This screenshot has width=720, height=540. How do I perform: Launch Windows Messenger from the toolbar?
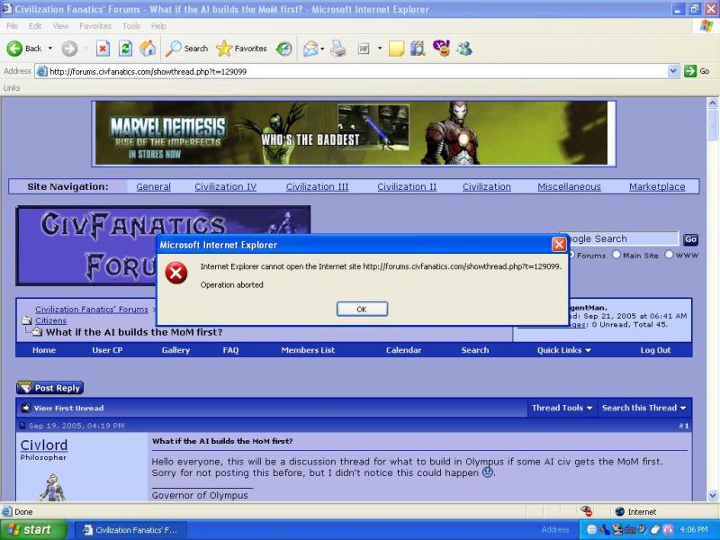click(464, 49)
